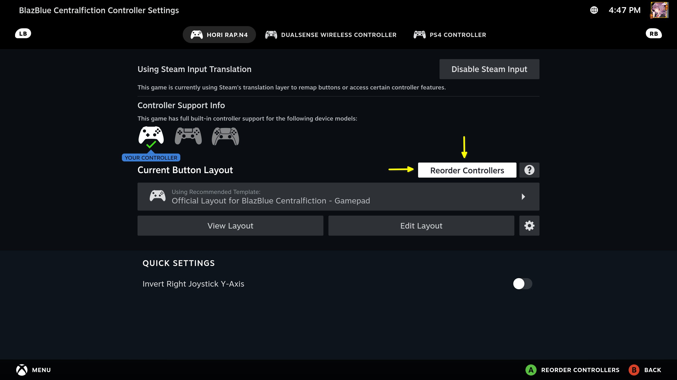Switch to DualSense Wireless Controller tab

331,35
